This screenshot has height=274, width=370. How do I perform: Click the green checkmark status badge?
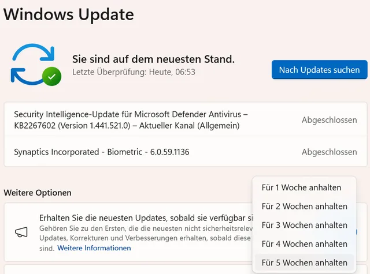click(53, 76)
